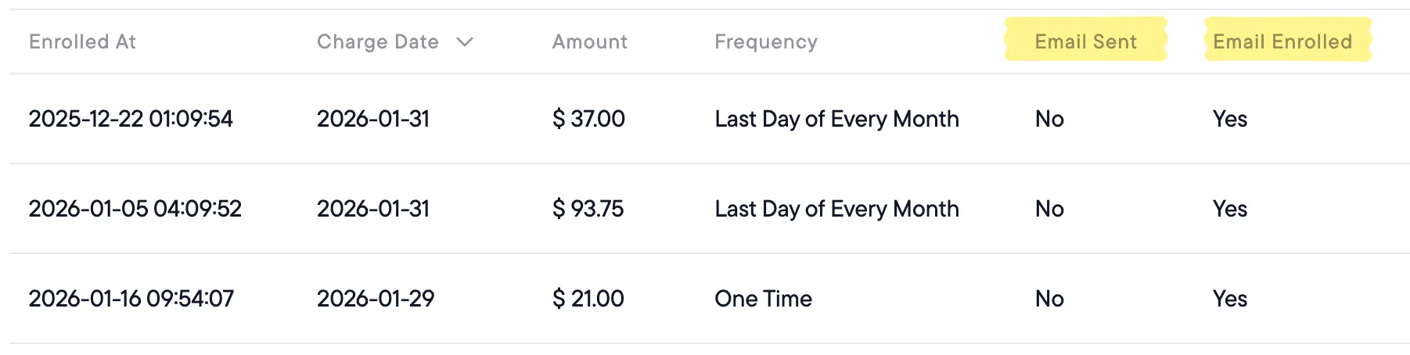Click Email Sent No in One Time row
Screen dimensions: 1410x355
coord(1049,299)
